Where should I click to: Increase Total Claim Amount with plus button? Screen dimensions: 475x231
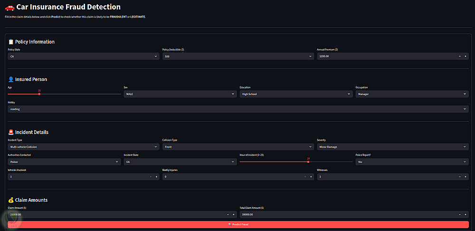pyautogui.click(x=465, y=214)
